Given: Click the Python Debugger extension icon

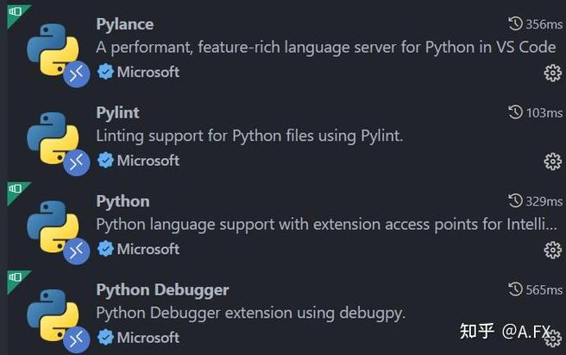Looking at the screenshot, I should [x=52, y=314].
